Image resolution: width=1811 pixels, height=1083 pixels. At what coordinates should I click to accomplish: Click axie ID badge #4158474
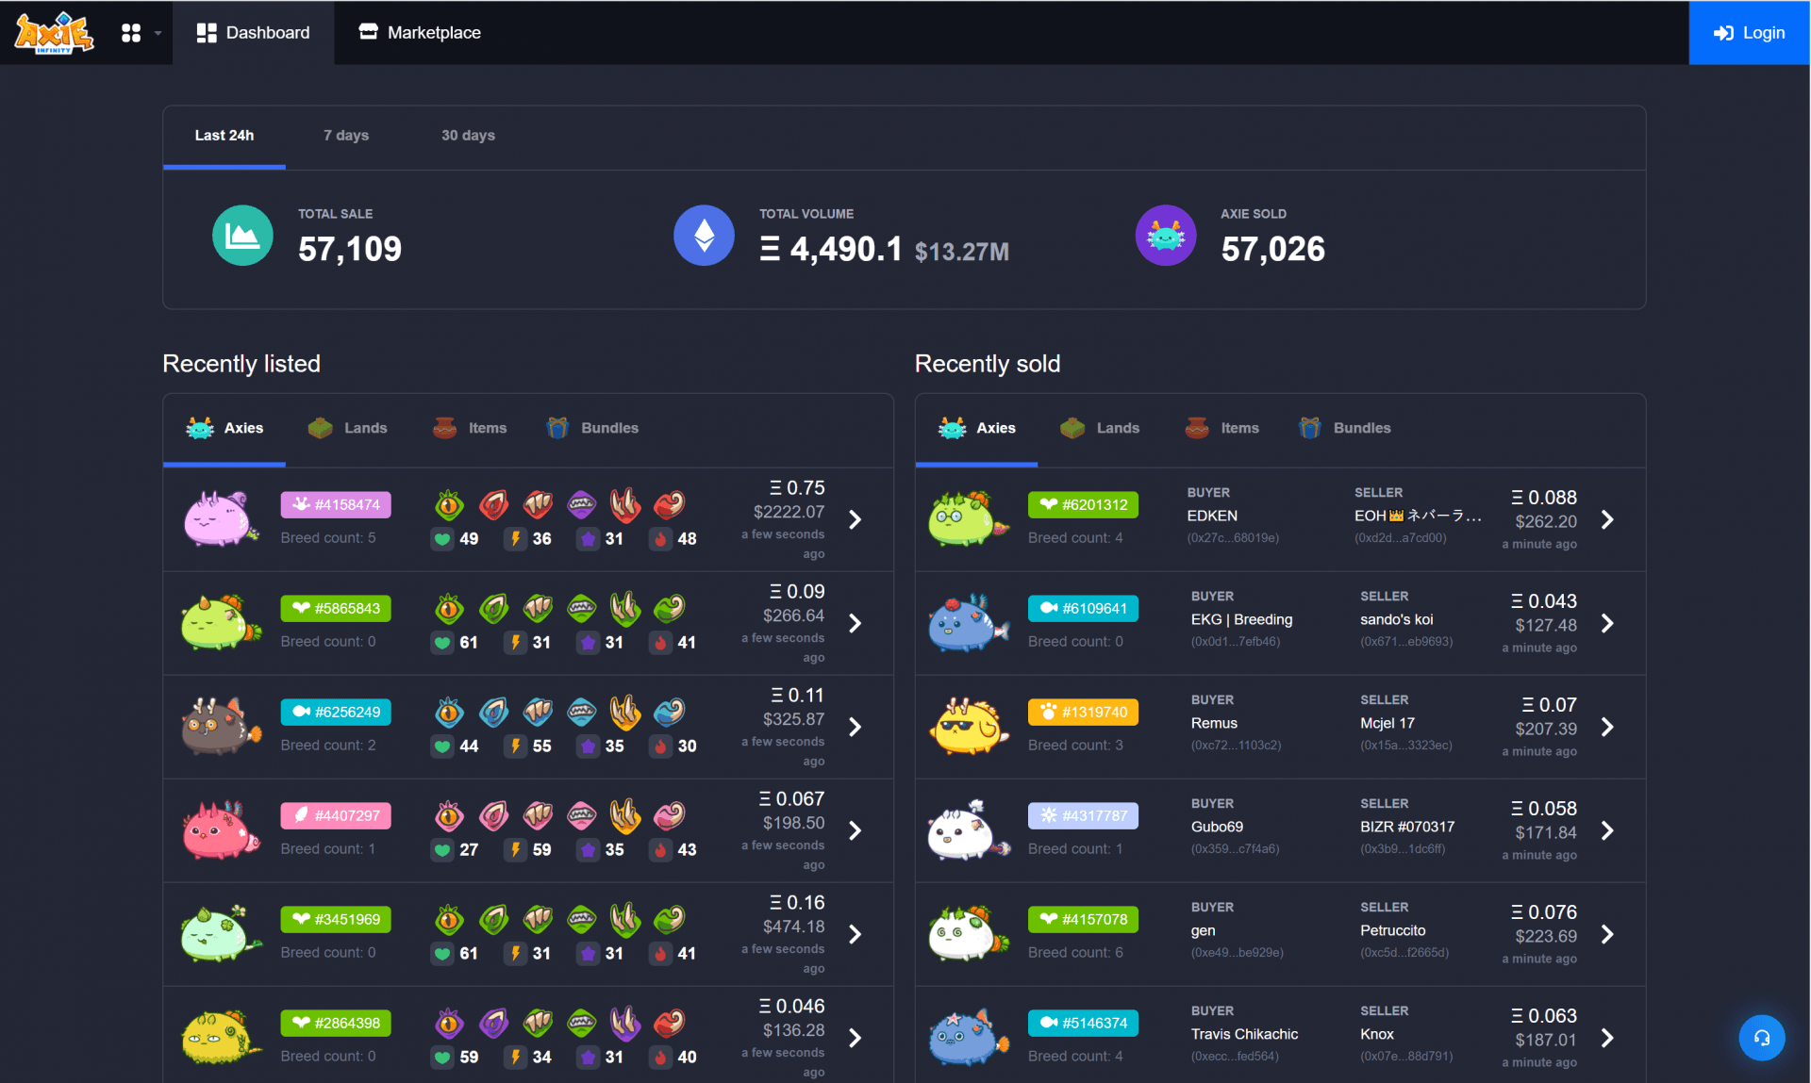coord(336,505)
